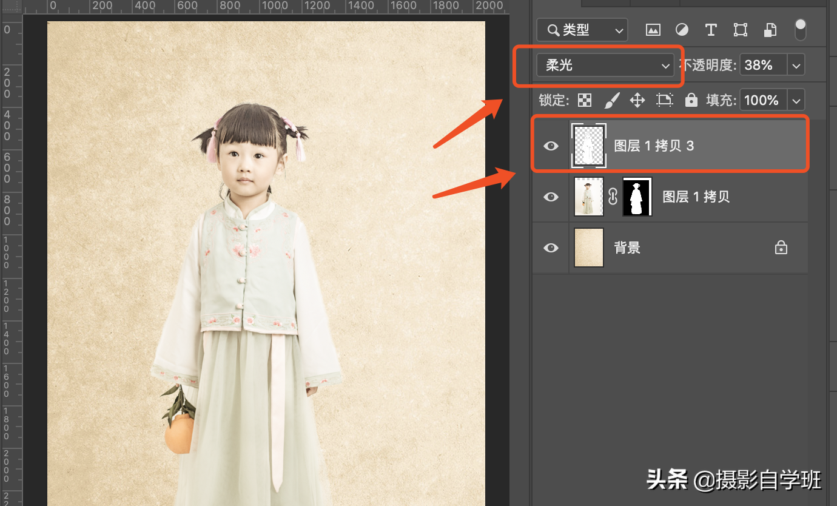This screenshot has width=837, height=506.
Task: Click the adjustment layer filter icon
Action: (682, 30)
